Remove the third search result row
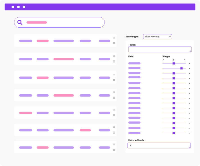This screenshot has height=166, width=200. point(114,80)
